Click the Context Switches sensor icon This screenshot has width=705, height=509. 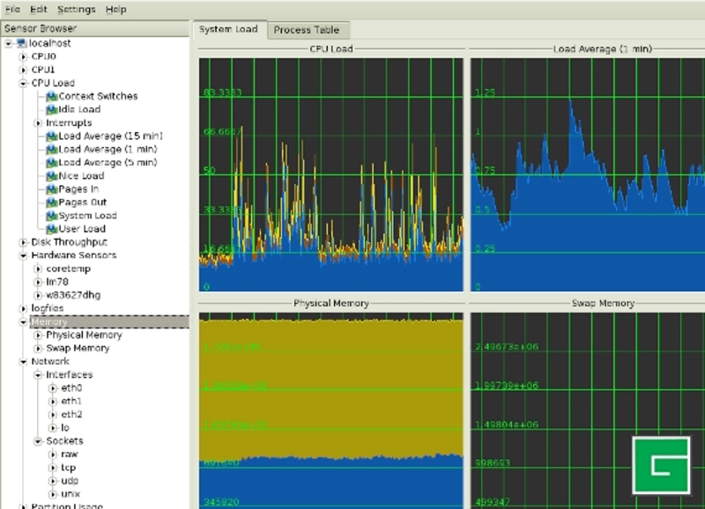[52, 97]
